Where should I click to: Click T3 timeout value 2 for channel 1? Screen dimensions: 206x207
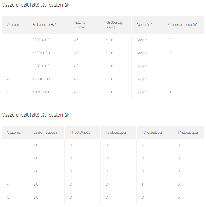143,145
